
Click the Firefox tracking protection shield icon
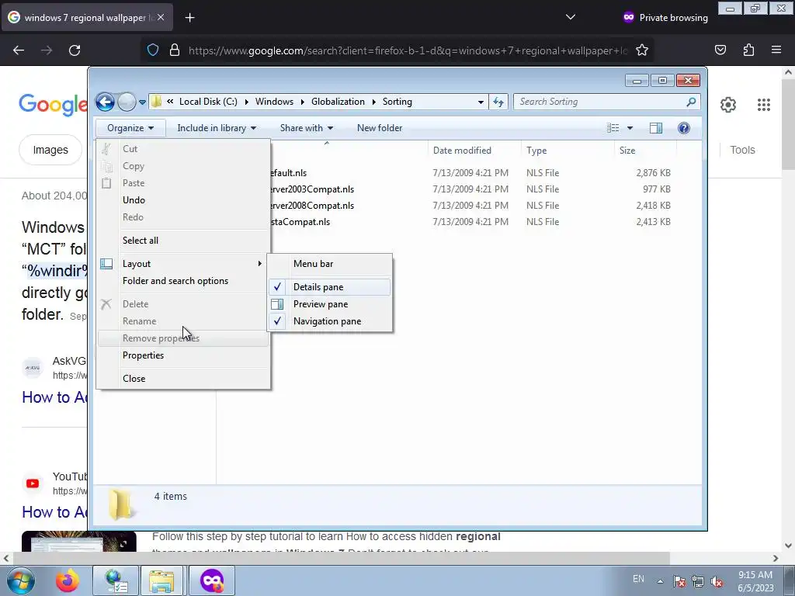click(153, 50)
